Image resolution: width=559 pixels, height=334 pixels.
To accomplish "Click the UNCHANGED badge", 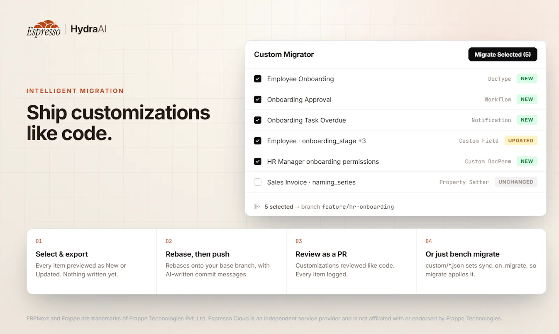I will [x=516, y=182].
